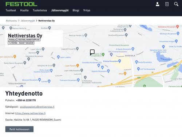Screen dimensions: 182x137
Task: Click the Tokmanni Rovaniemi map pin
Action: pyautogui.click(x=78, y=80)
